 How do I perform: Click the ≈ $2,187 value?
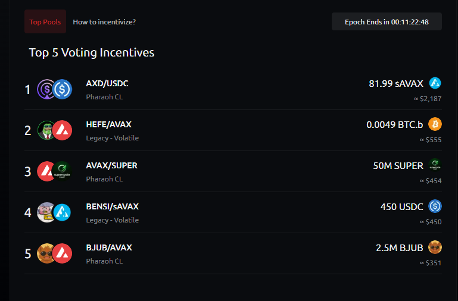[x=428, y=99]
